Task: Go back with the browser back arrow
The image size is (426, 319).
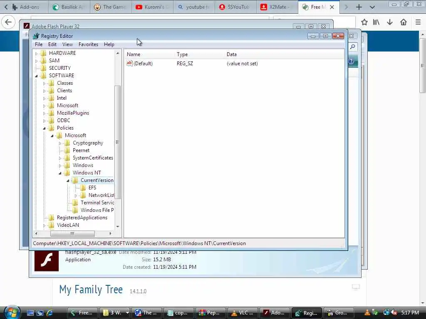Action: click(8, 22)
